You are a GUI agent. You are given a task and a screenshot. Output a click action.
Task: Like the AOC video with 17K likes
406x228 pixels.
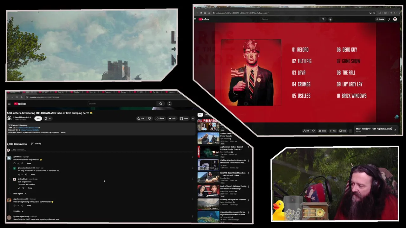(141, 118)
